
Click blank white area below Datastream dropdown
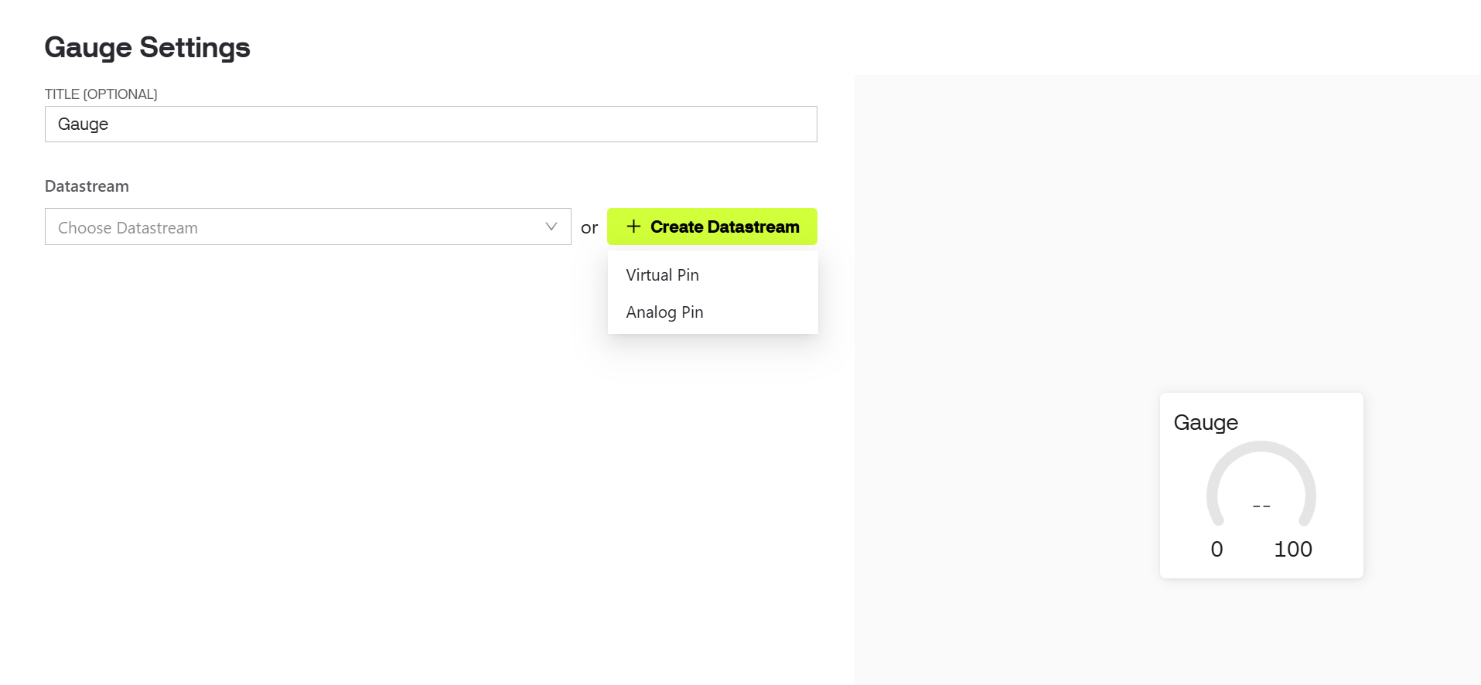pos(309,425)
